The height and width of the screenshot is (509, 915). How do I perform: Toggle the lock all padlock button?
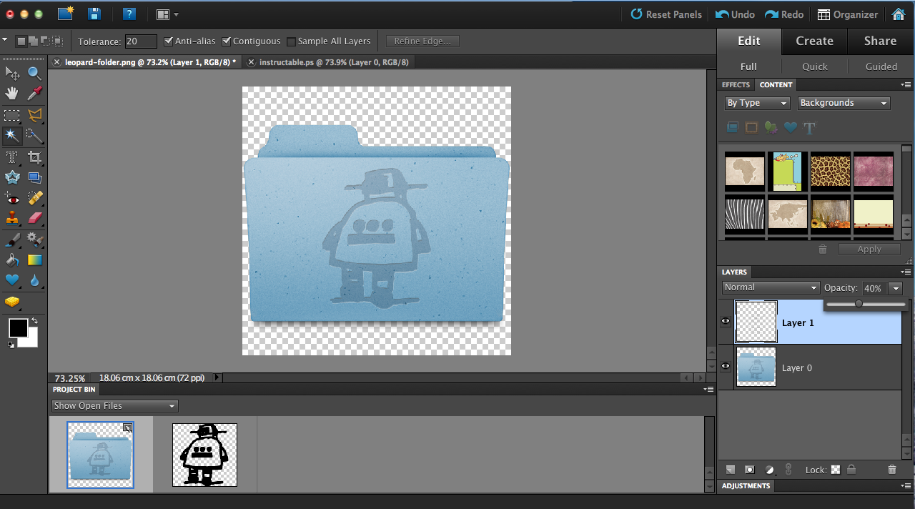pyautogui.click(x=851, y=470)
